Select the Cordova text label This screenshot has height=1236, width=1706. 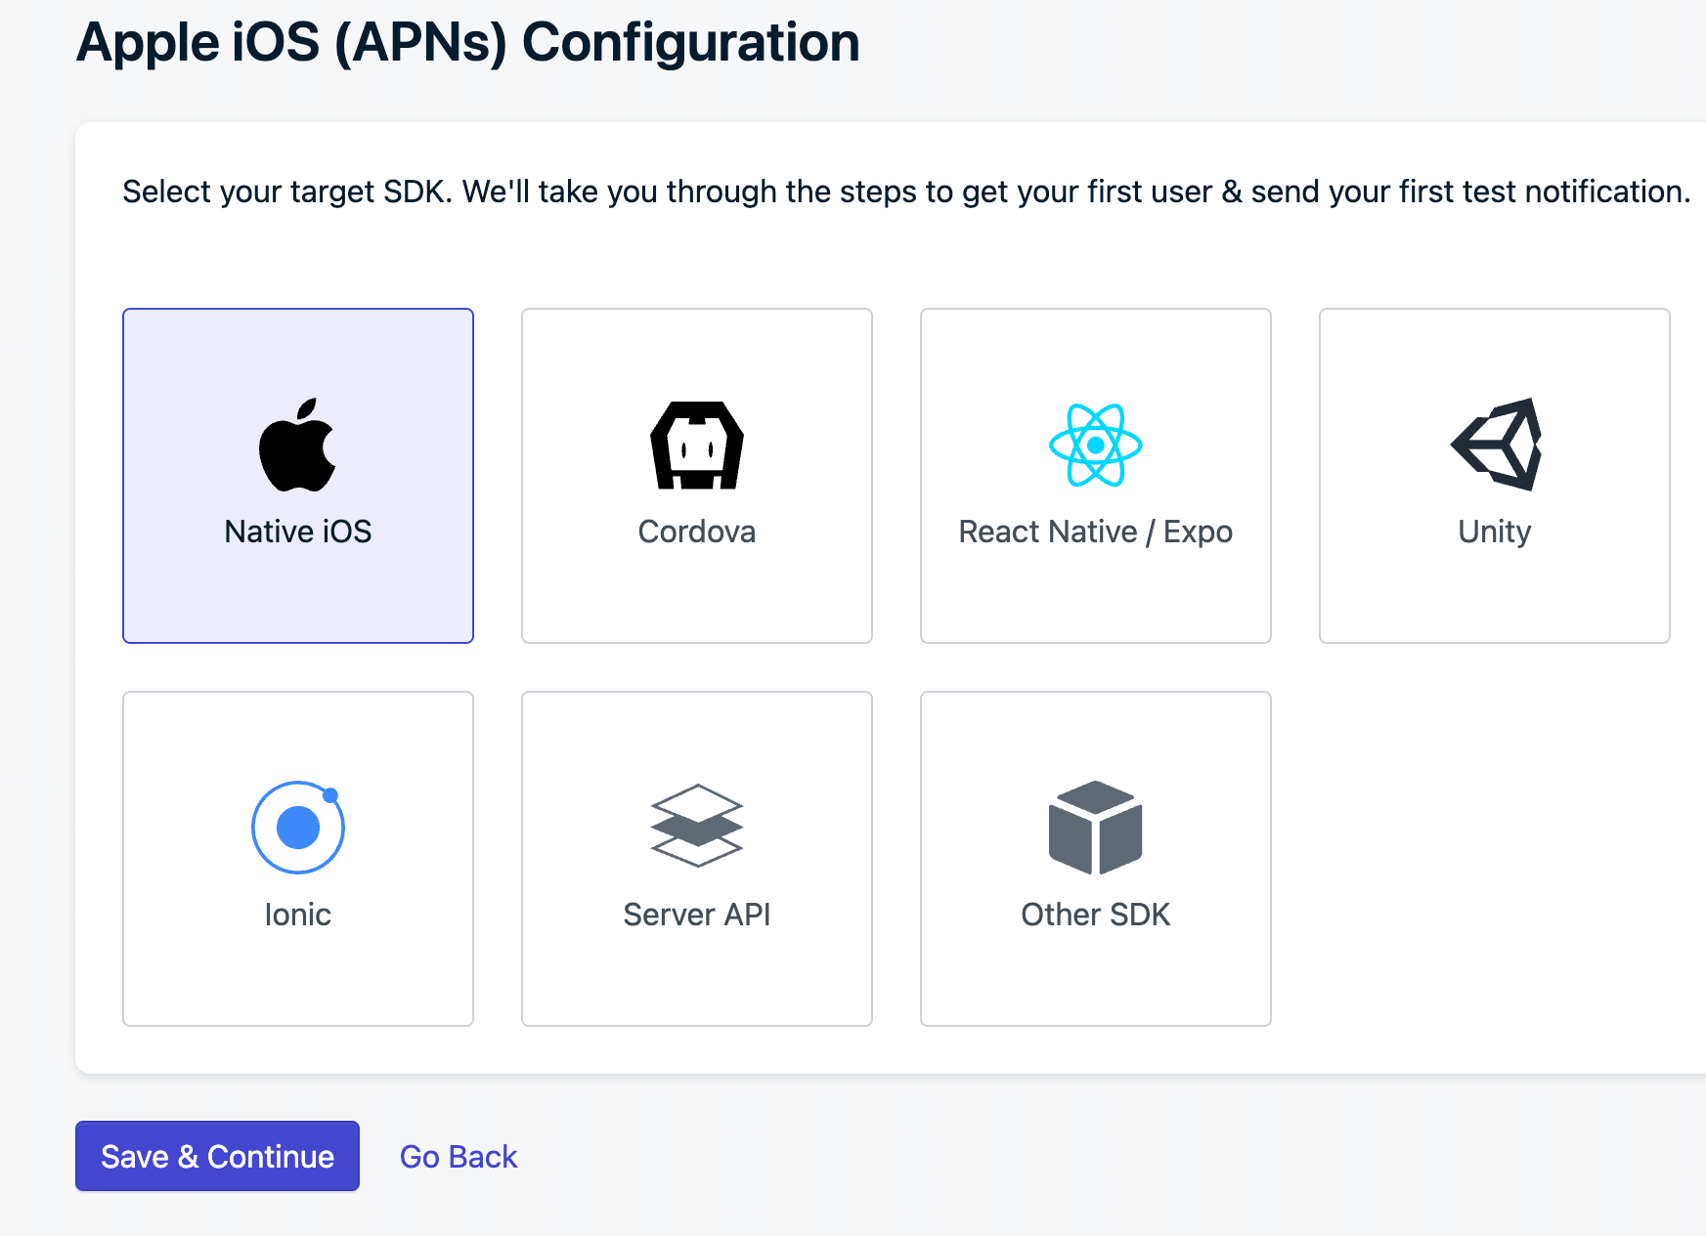[x=696, y=532]
